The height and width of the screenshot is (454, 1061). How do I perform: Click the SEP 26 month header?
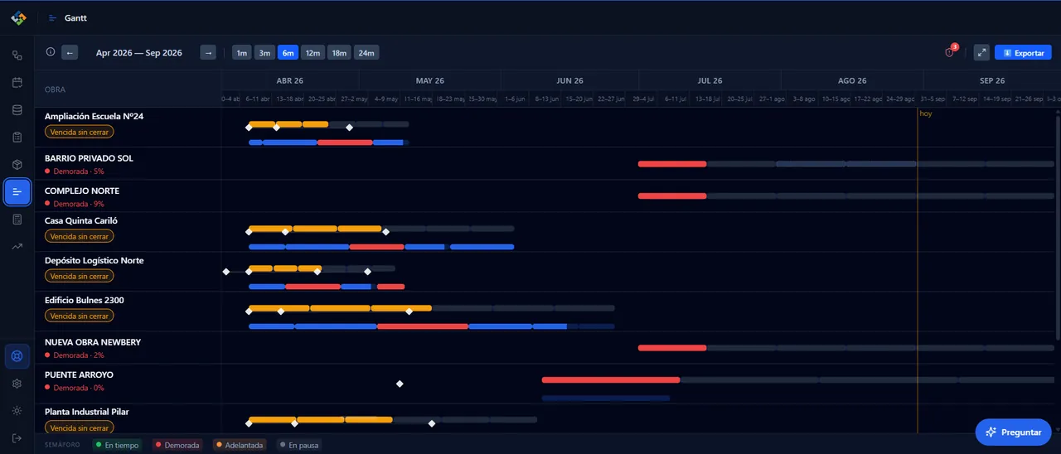click(991, 80)
